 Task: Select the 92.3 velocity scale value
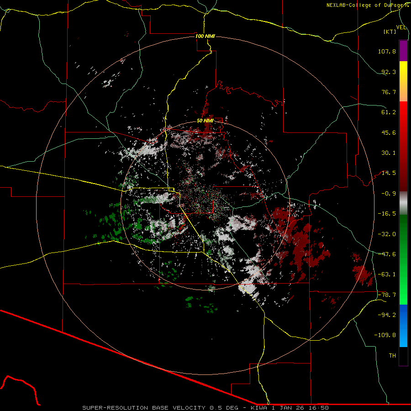[x=389, y=72]
